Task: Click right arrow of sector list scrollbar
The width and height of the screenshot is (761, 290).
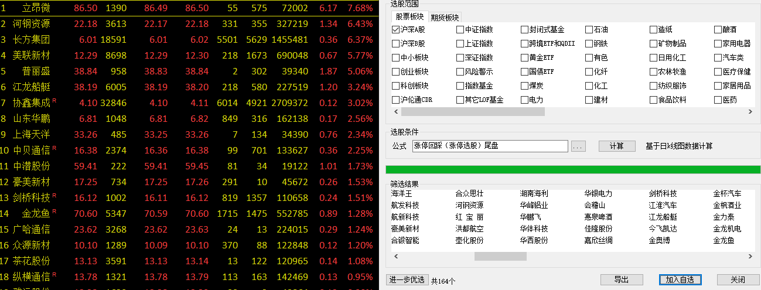Action: (750, 111)
